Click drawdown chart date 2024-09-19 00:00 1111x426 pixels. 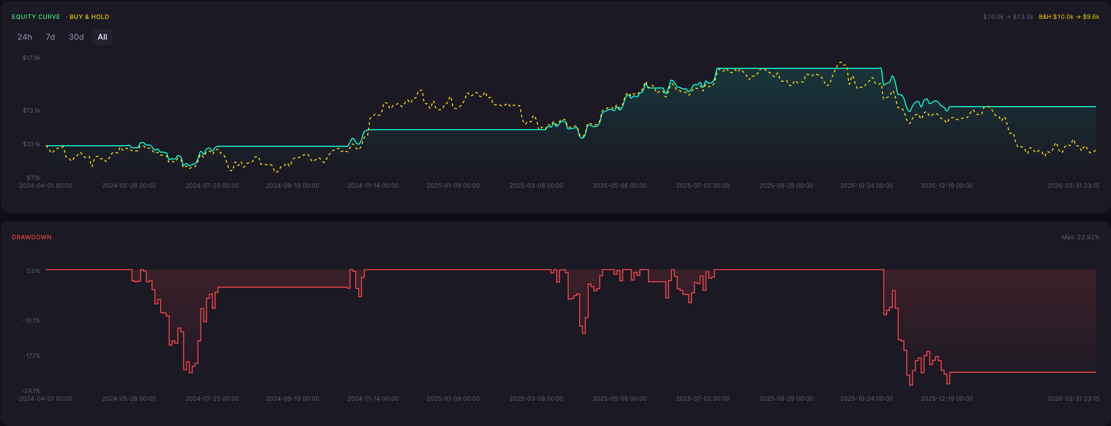pyautogui.click(x=293, y=398)
